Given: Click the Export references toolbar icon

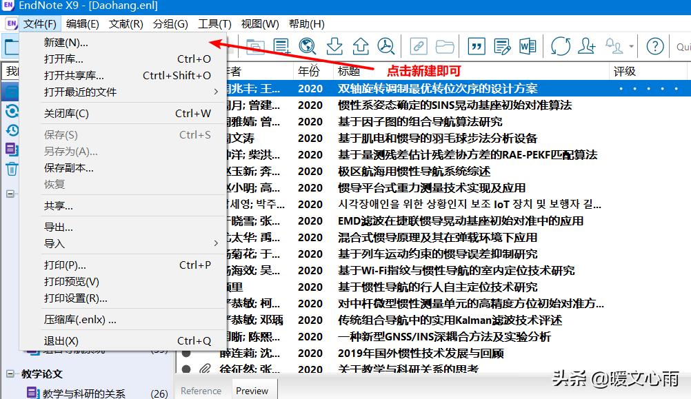Looking at the screenshot, I should pyautogui.click(x=359, y=46).
